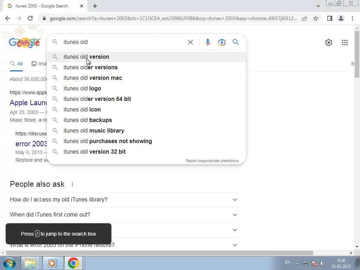Open the Action Center flag tray icon

point(314,263)
